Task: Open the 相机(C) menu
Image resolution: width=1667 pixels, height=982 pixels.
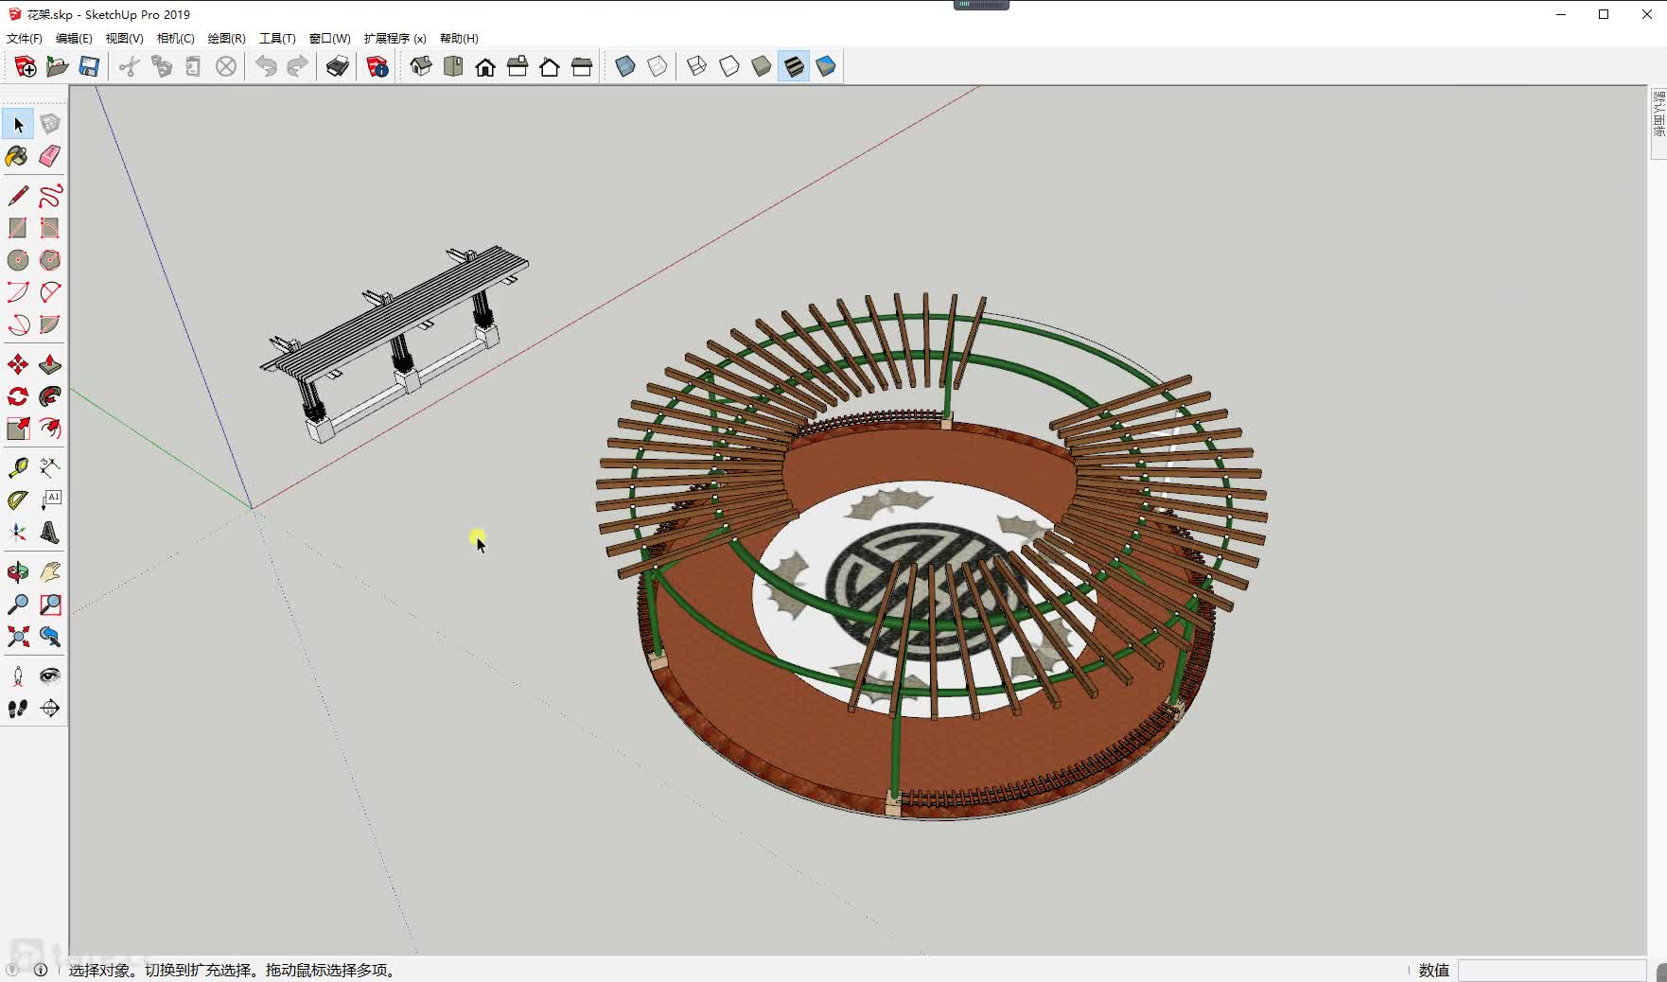Action: [175, 39]
